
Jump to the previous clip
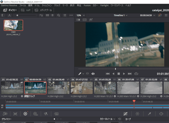coord(108,74)
